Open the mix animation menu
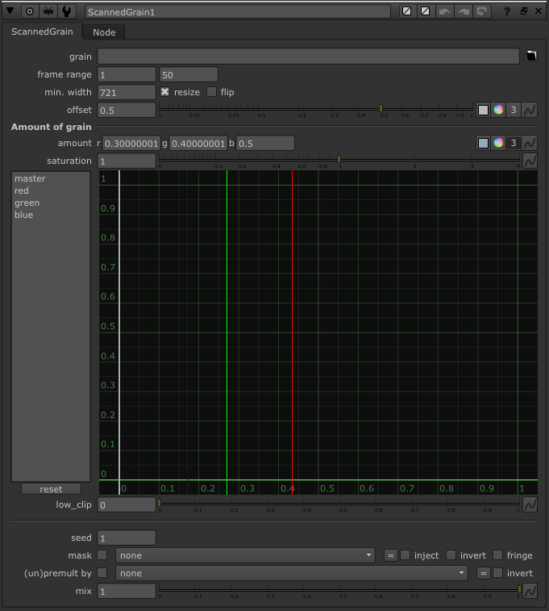Screen dimensions: 549x611 pyautogui.click(x=530, y=591)
